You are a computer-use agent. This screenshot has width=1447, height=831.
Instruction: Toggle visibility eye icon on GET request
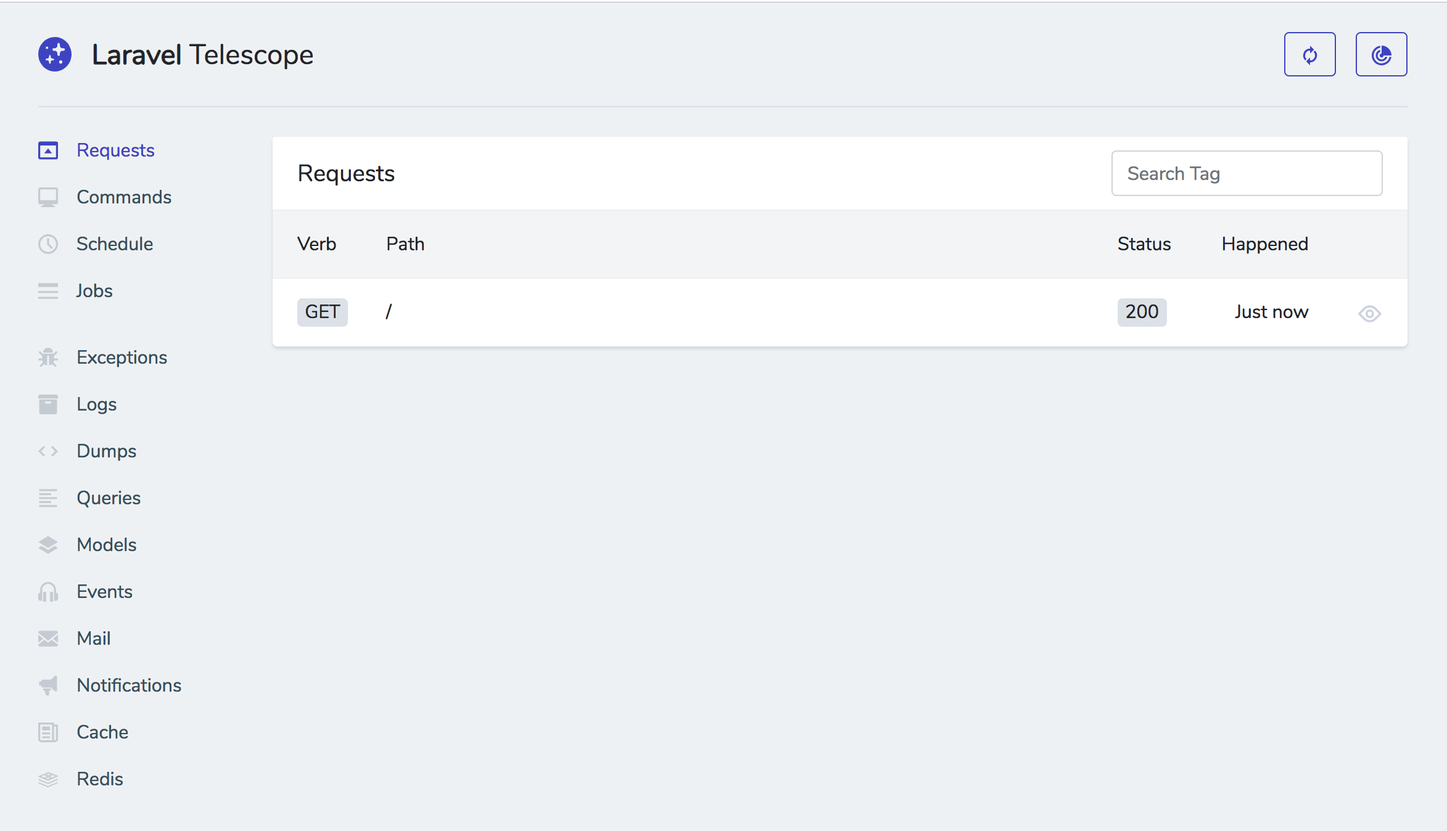[1369, 313]
